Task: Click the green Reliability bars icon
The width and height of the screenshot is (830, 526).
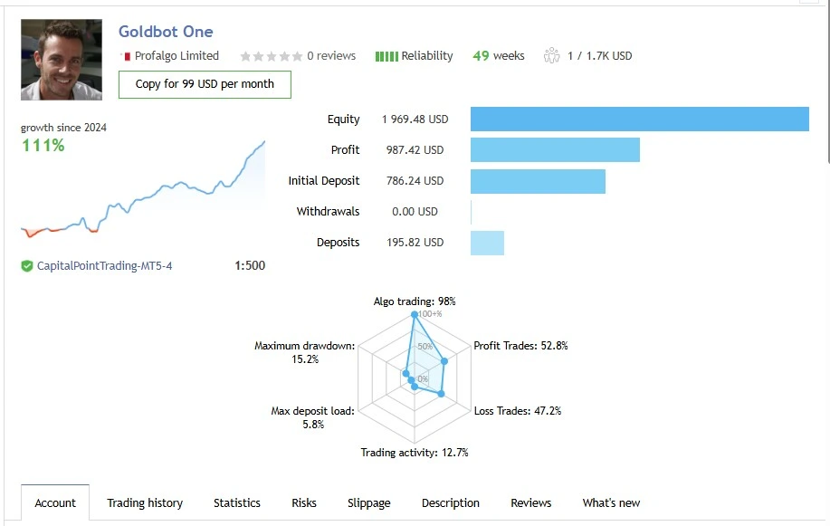Action: (x=386, y=56)
